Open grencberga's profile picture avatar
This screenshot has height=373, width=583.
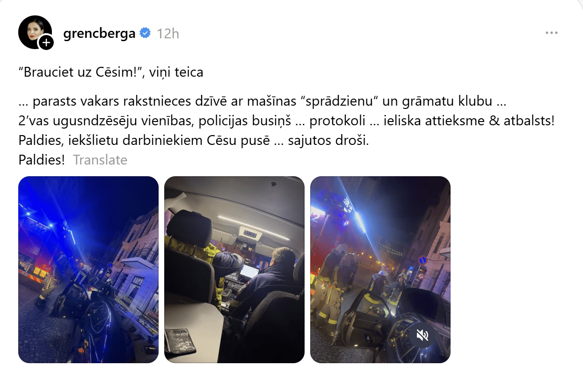tap(35, 32)
